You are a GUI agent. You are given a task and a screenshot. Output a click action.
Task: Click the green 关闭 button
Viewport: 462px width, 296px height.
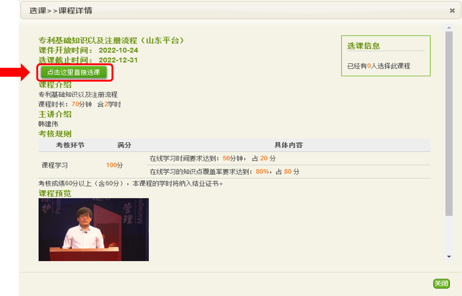click(x=441, y=284)
